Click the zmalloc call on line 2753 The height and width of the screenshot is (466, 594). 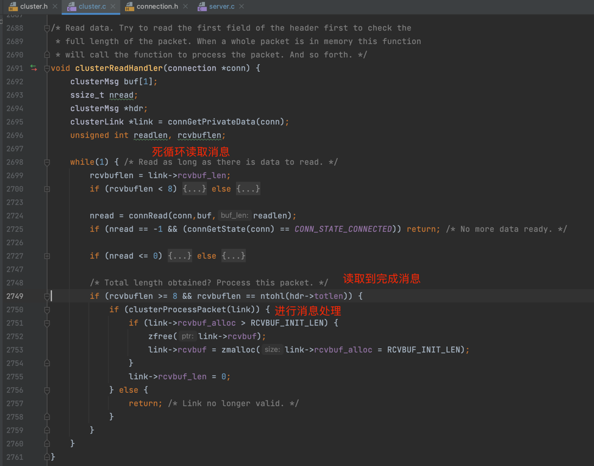point(238,349)
